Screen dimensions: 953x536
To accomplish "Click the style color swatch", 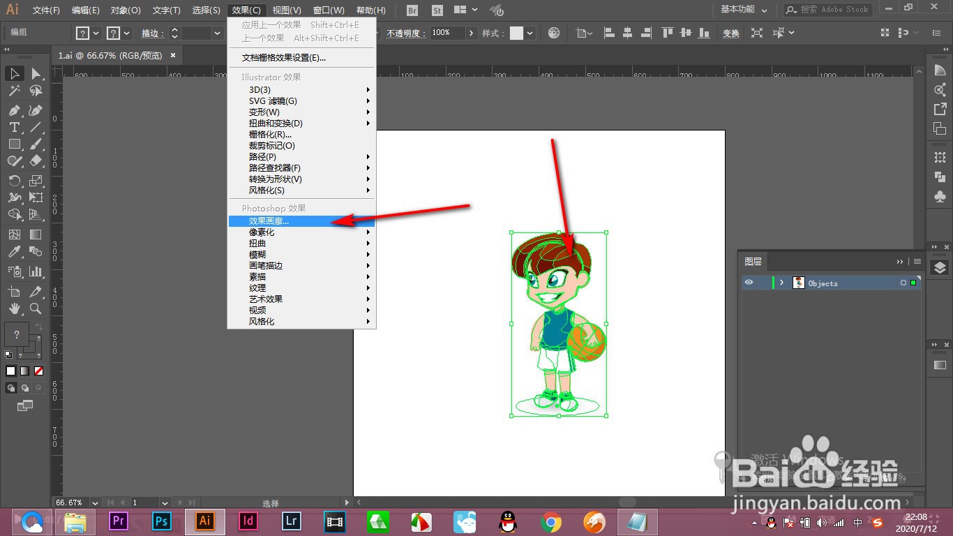I will 516,33.
